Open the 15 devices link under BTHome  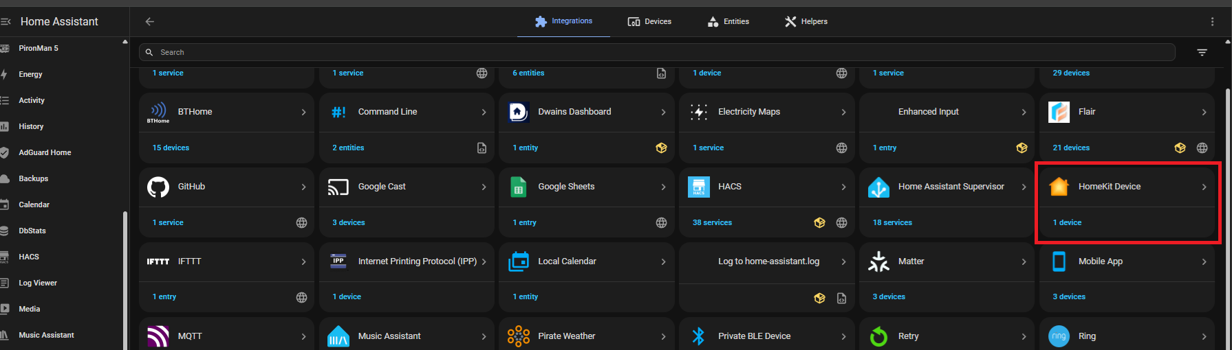[x=171, y=148]
